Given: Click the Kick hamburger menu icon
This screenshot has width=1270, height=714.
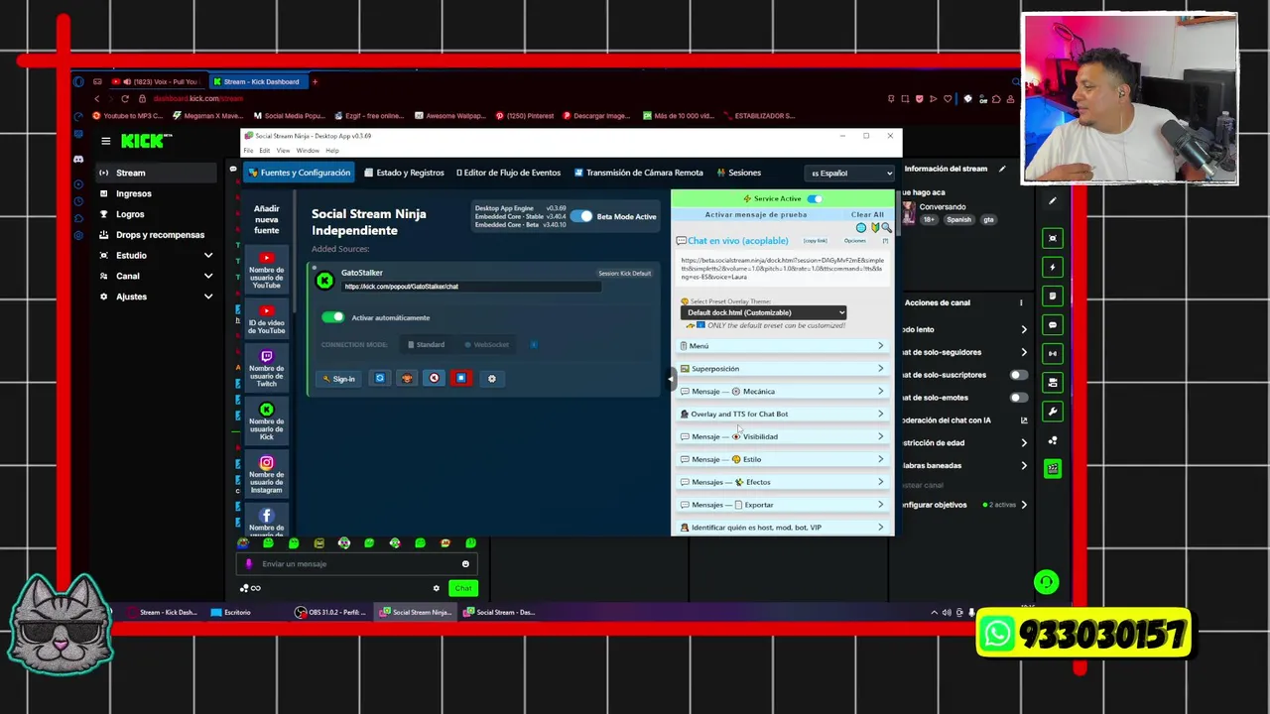Looking at the screenshot, I should [x=105, y=141].
